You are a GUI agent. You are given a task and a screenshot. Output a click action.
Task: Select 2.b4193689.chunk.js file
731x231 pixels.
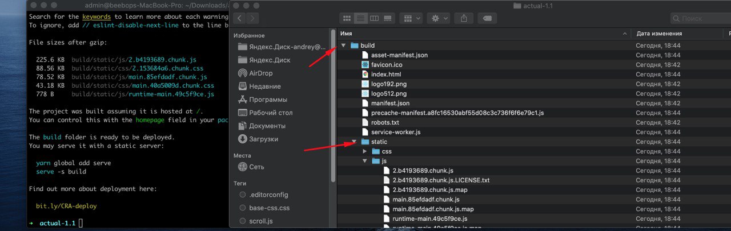click(423, 171)
